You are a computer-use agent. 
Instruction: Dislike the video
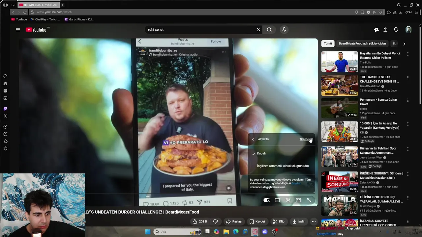point(215,222)
